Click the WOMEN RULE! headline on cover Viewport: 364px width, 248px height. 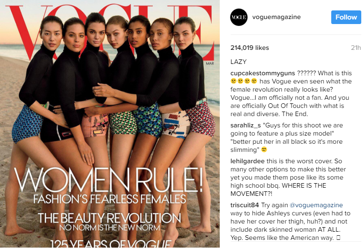click(x=108, y=180)
